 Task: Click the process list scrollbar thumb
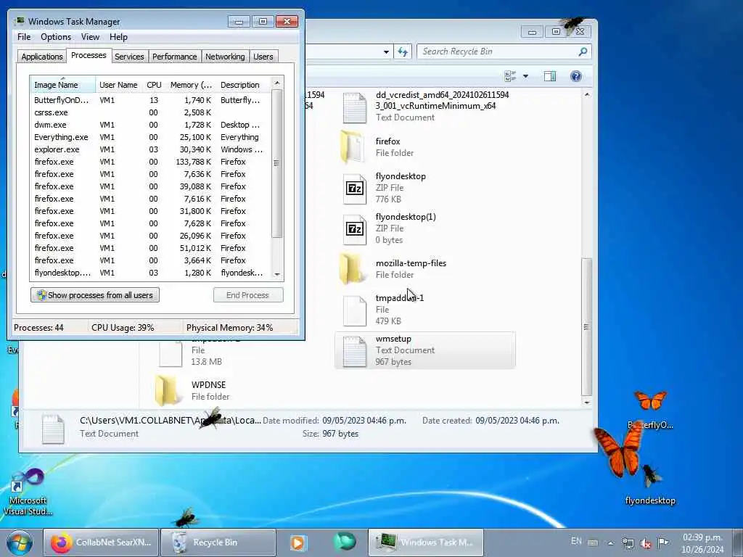tap(276, 163)
